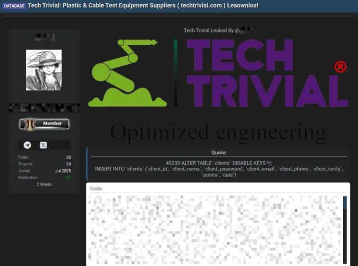Click the Joined date Jul 2025
This screenshot has height=266, width=358.
(63, 171)
